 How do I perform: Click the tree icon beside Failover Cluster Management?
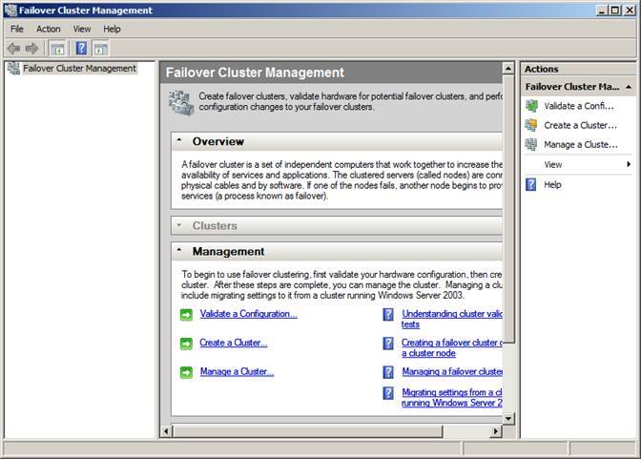[14, 69]
